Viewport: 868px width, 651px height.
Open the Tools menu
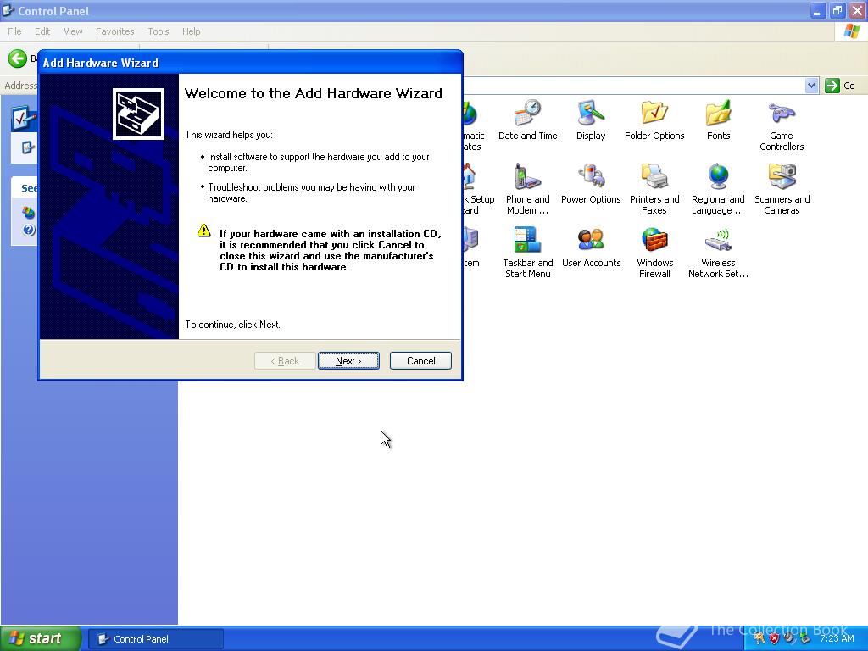pos(158,31)
